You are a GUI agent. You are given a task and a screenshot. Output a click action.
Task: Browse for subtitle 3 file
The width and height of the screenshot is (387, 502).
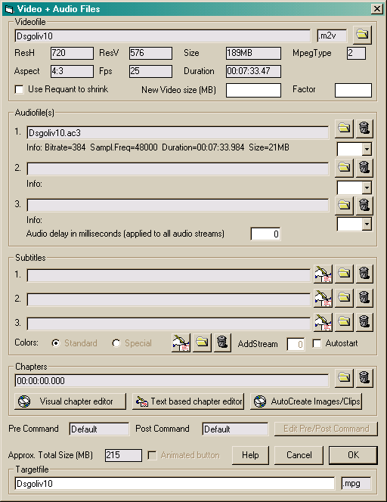click(x=344, y=322)
